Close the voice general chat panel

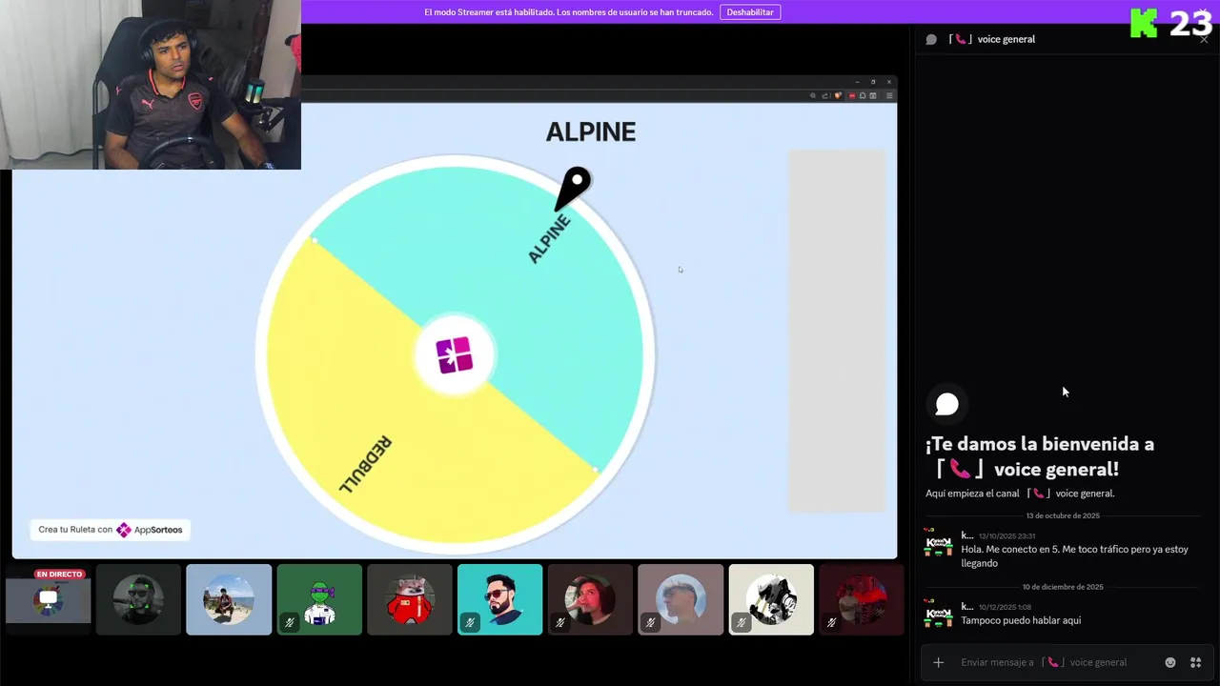(x=1204, y=39)
